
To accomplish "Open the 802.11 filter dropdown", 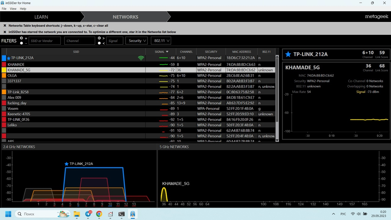I will point(161,41).
